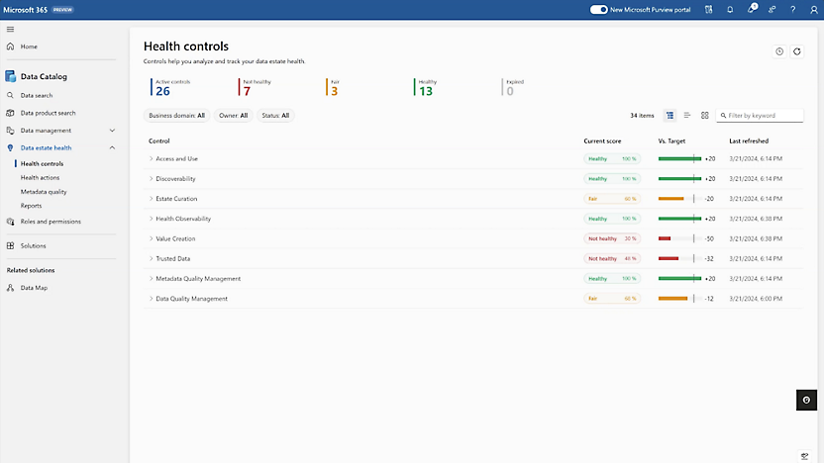Viewport: 824px width, 463px height.
Task: Click the Control column header
Action: [x=159, y=140]
